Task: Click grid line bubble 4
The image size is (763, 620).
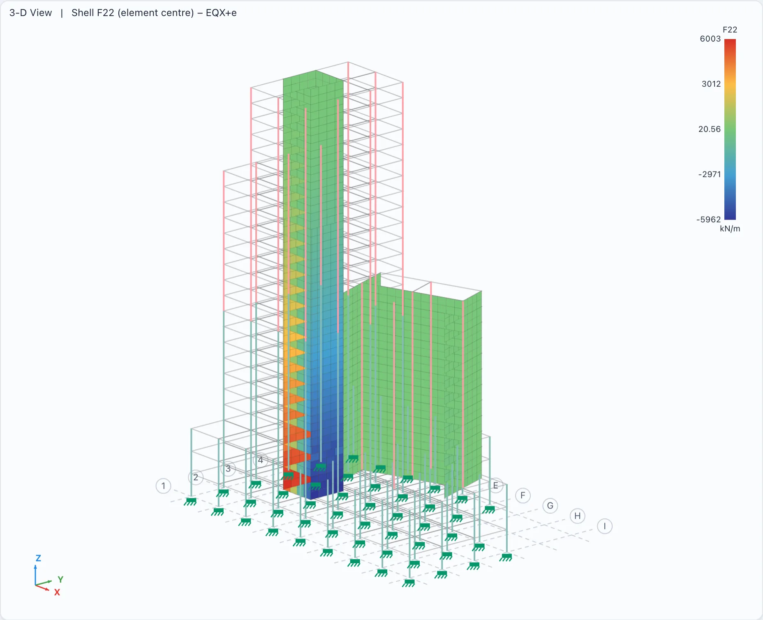Action: [x=260, y=460]
